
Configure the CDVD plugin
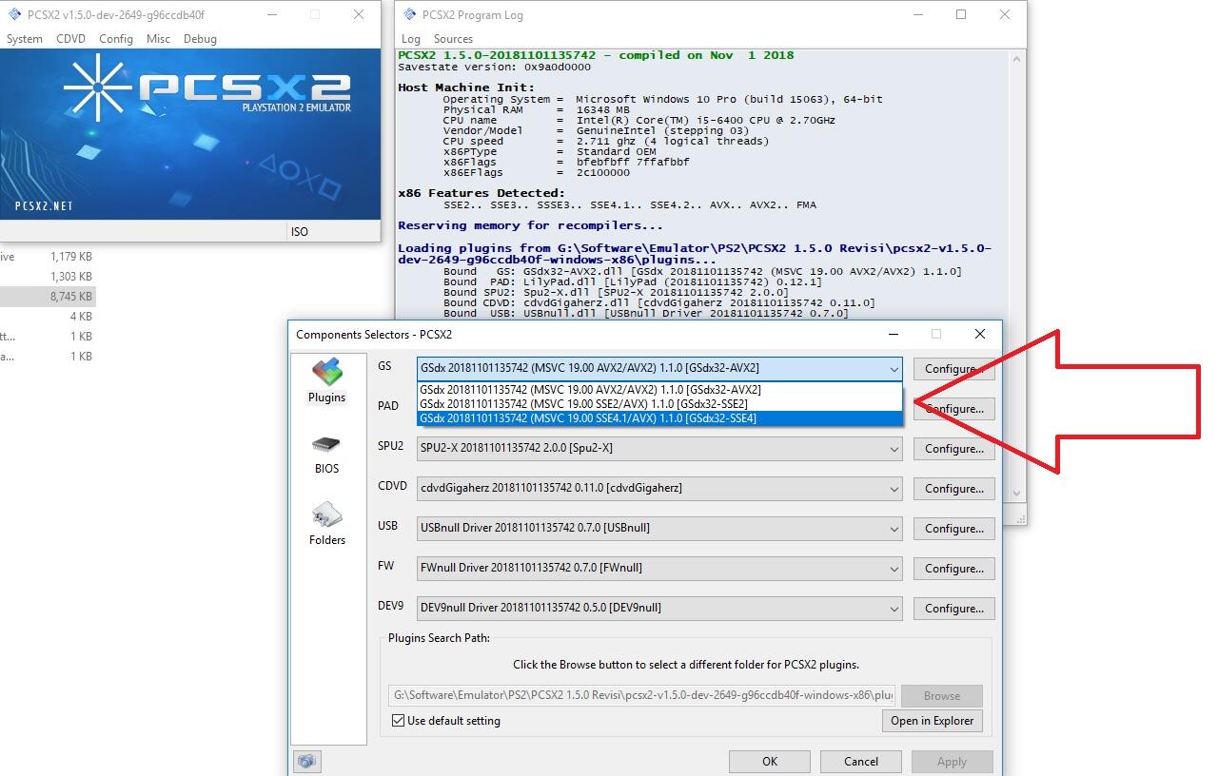click(954, 489)
